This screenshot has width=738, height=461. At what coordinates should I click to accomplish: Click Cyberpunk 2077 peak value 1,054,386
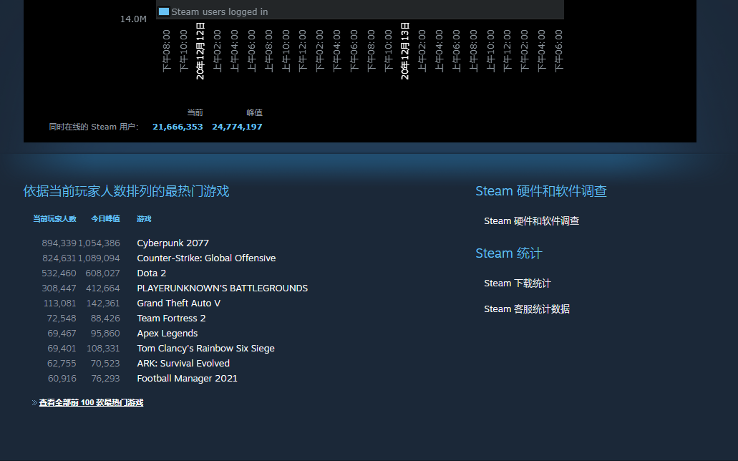[x=99, y=243]
